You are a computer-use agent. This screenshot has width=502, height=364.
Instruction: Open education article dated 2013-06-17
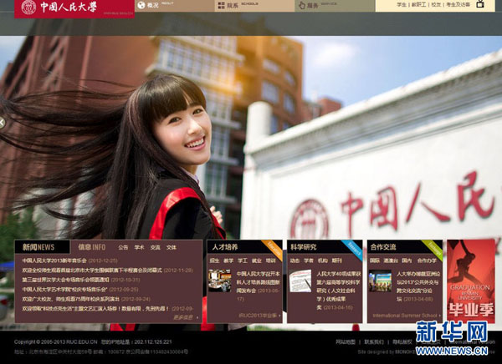point(259,286)
